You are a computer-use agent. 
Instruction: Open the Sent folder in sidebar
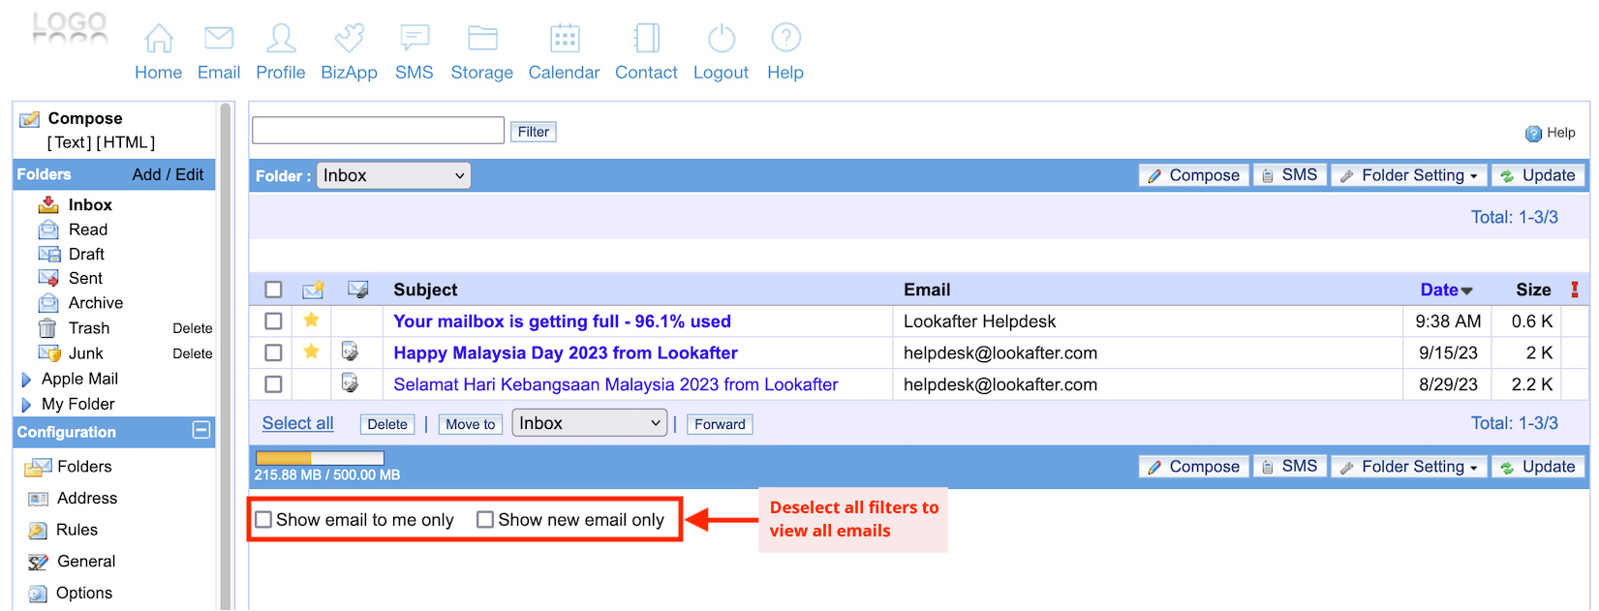[x=85, y=279]
